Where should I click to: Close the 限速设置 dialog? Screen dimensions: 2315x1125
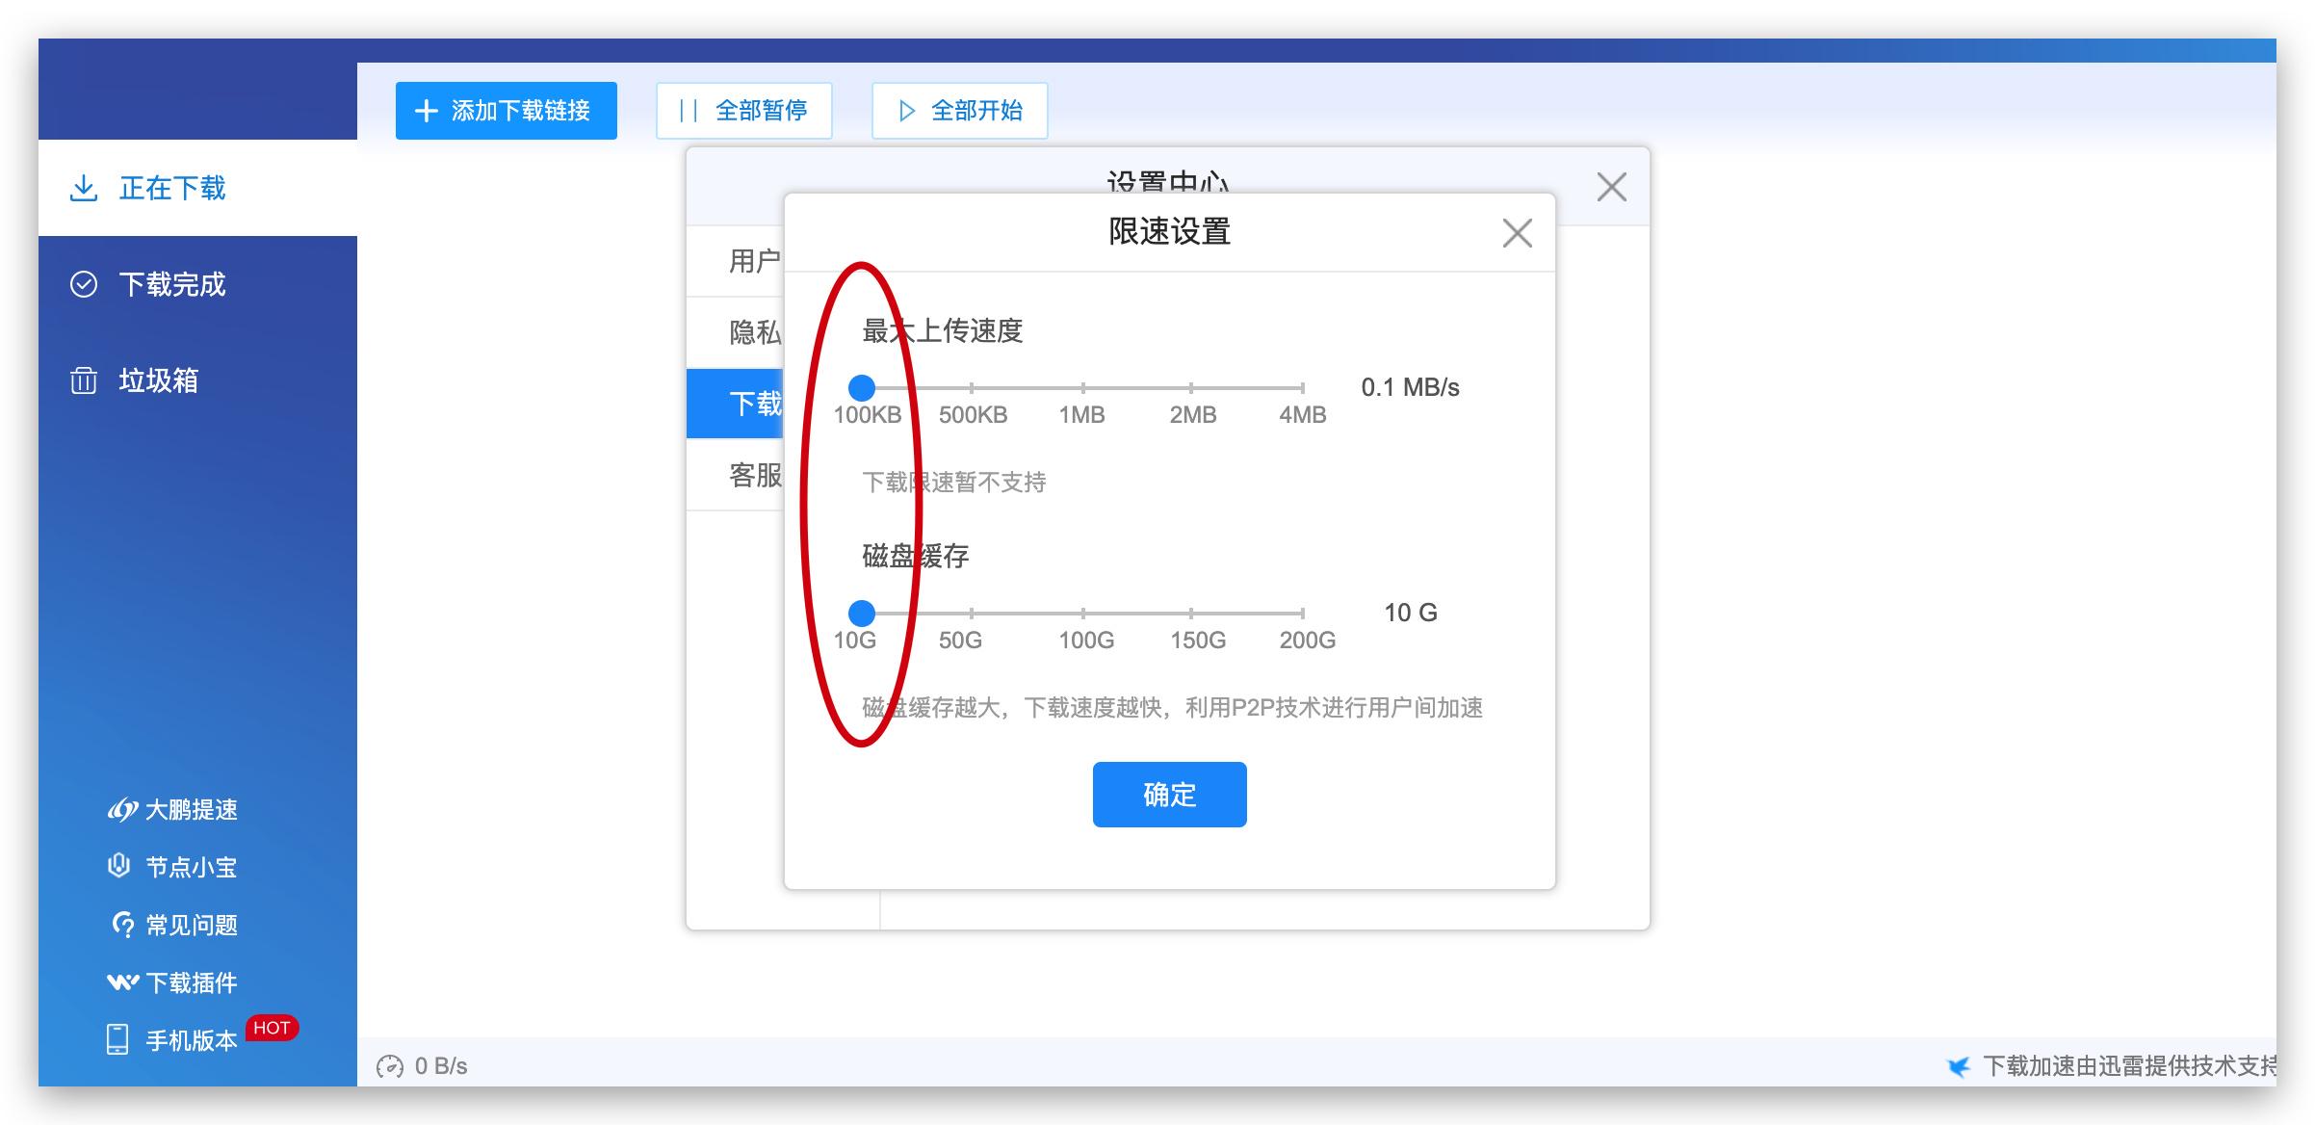coord(1517,232)
